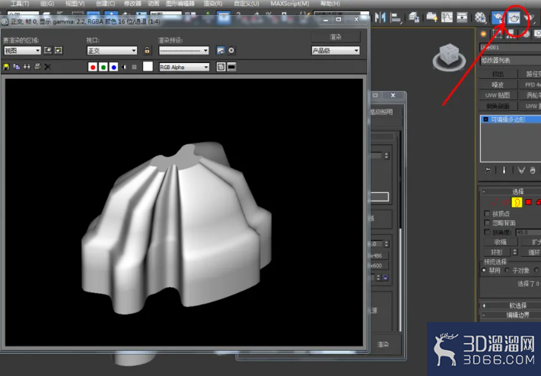Select the 禁用 preview radio button
This screenshot has width=541, height=376.
(x=484, y=270)
